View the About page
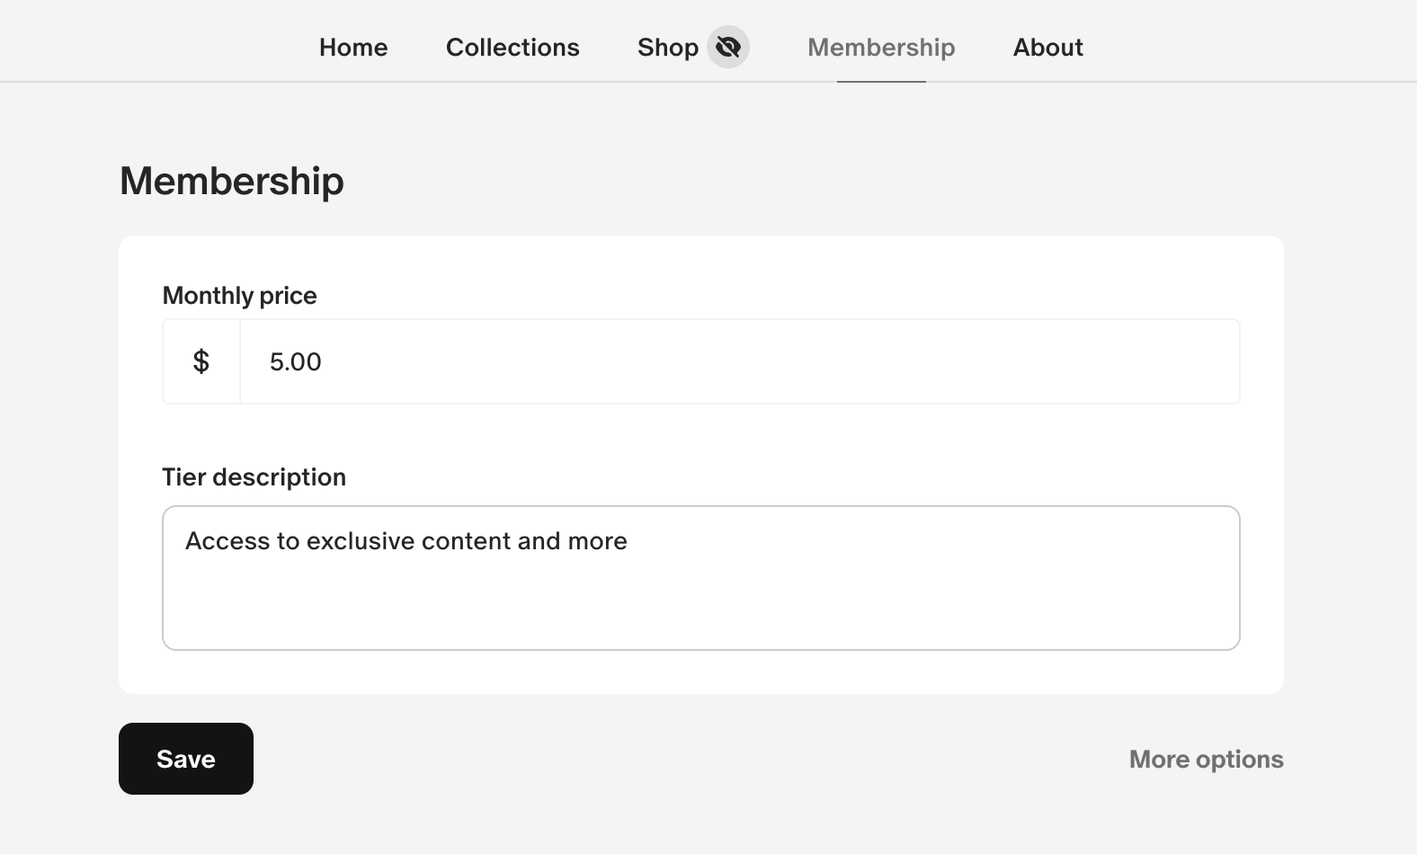 1047,47
